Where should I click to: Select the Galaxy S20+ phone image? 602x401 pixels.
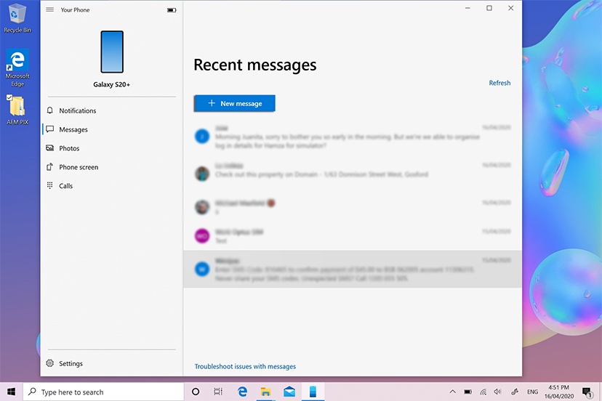112,52
